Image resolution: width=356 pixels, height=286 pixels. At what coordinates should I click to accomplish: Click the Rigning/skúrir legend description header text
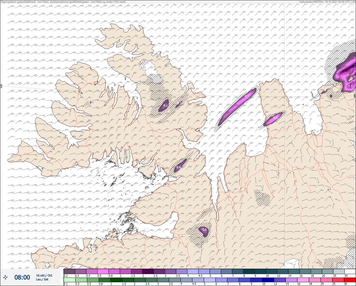(x=63, y=2)
